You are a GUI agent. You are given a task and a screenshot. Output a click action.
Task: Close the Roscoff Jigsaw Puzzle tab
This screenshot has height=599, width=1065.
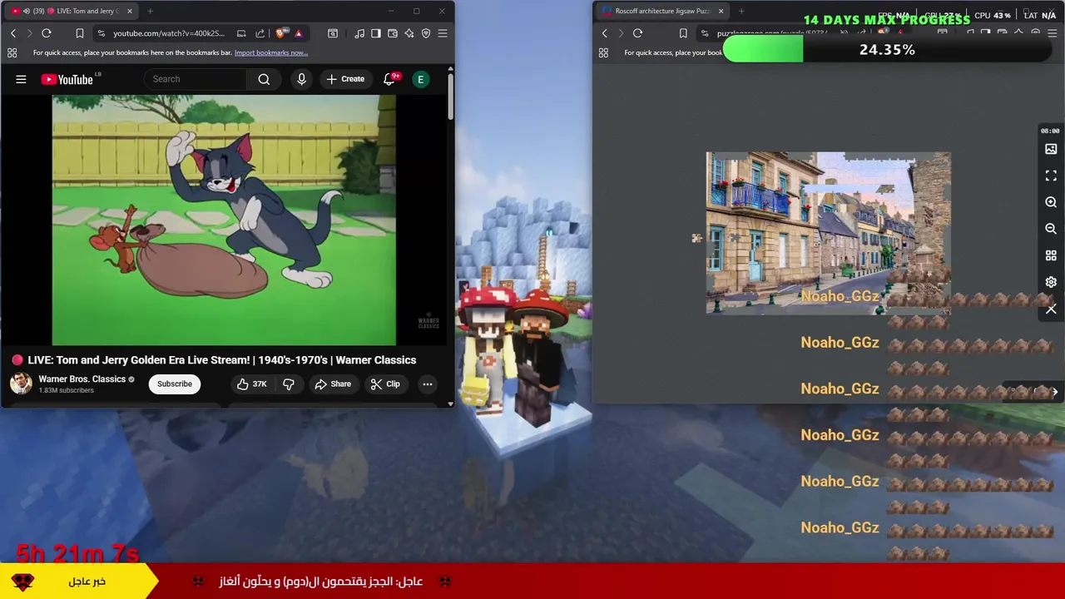tap(721, 11)
